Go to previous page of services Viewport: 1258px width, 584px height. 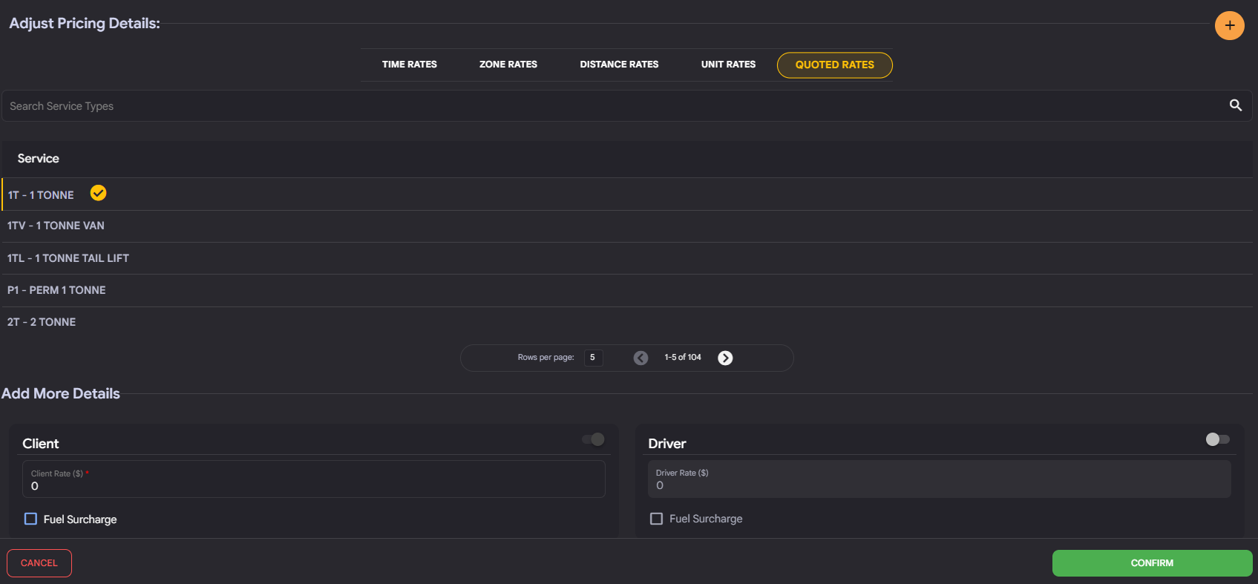coord(641,358)
